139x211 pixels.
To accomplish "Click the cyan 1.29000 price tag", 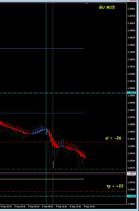I will tap(132, 196).
